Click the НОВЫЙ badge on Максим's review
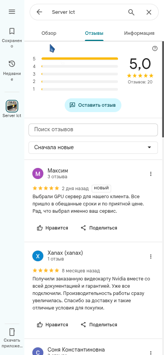The image size is (164, 355). (x=101, y=188)
